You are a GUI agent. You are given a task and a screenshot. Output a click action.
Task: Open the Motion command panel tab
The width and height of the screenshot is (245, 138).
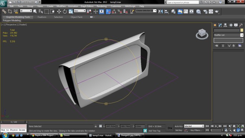click(231, 25)
